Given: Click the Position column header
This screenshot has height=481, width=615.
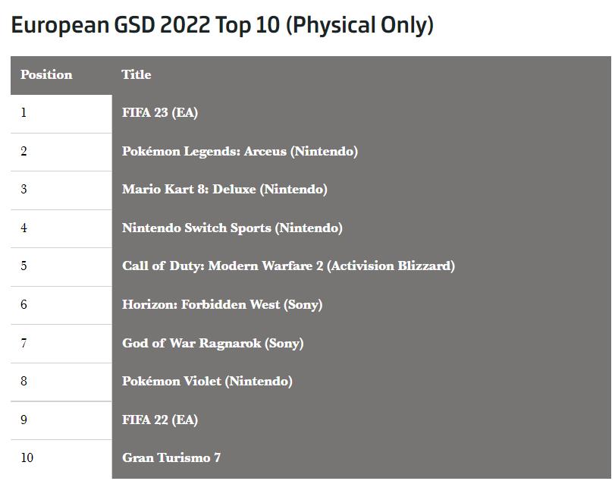Looking at the screenshot, I should pos(46,74).
